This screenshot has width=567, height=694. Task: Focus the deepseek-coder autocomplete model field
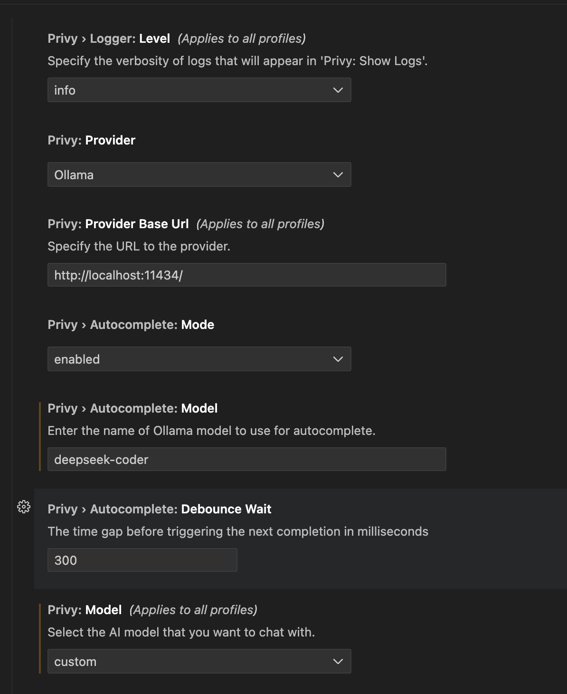[x=246, y=460]
